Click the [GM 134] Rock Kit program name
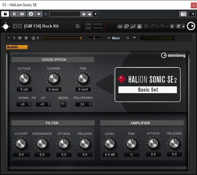 (42, 26)
